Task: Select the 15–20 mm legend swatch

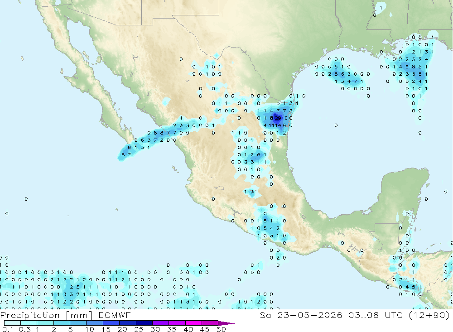Action: click(111, 323)
